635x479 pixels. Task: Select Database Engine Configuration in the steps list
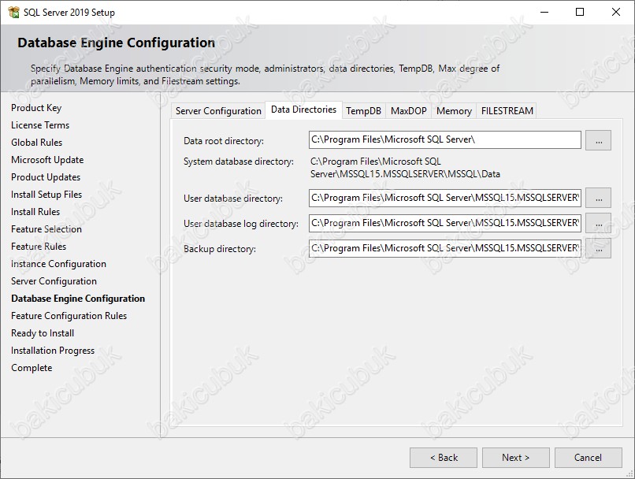pos(78,299)
